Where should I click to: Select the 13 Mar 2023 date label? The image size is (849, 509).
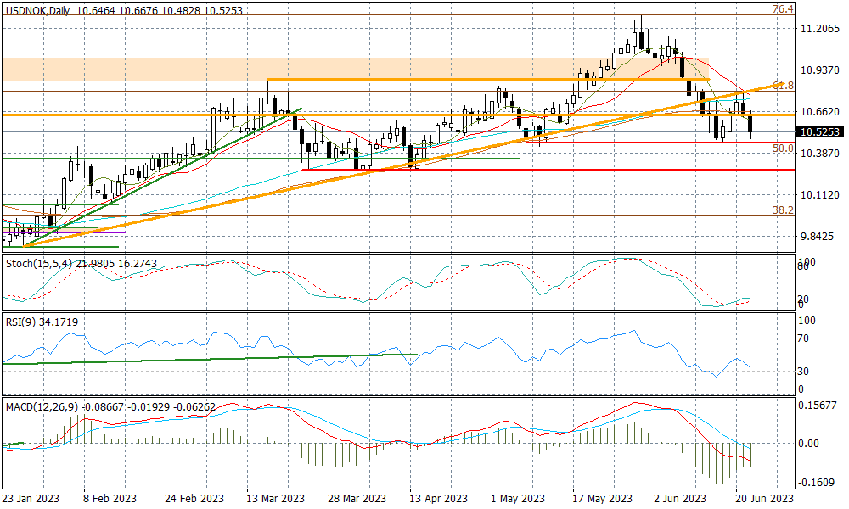click(x=274, y=498)
